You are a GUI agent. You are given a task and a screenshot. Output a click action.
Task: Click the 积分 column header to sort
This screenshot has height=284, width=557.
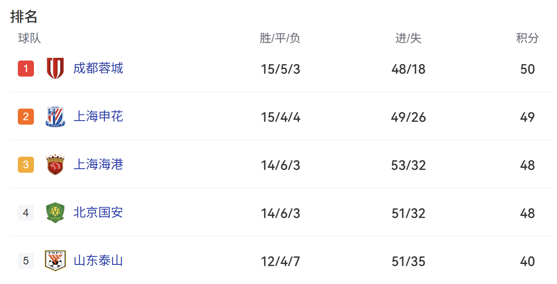(528, 39)
